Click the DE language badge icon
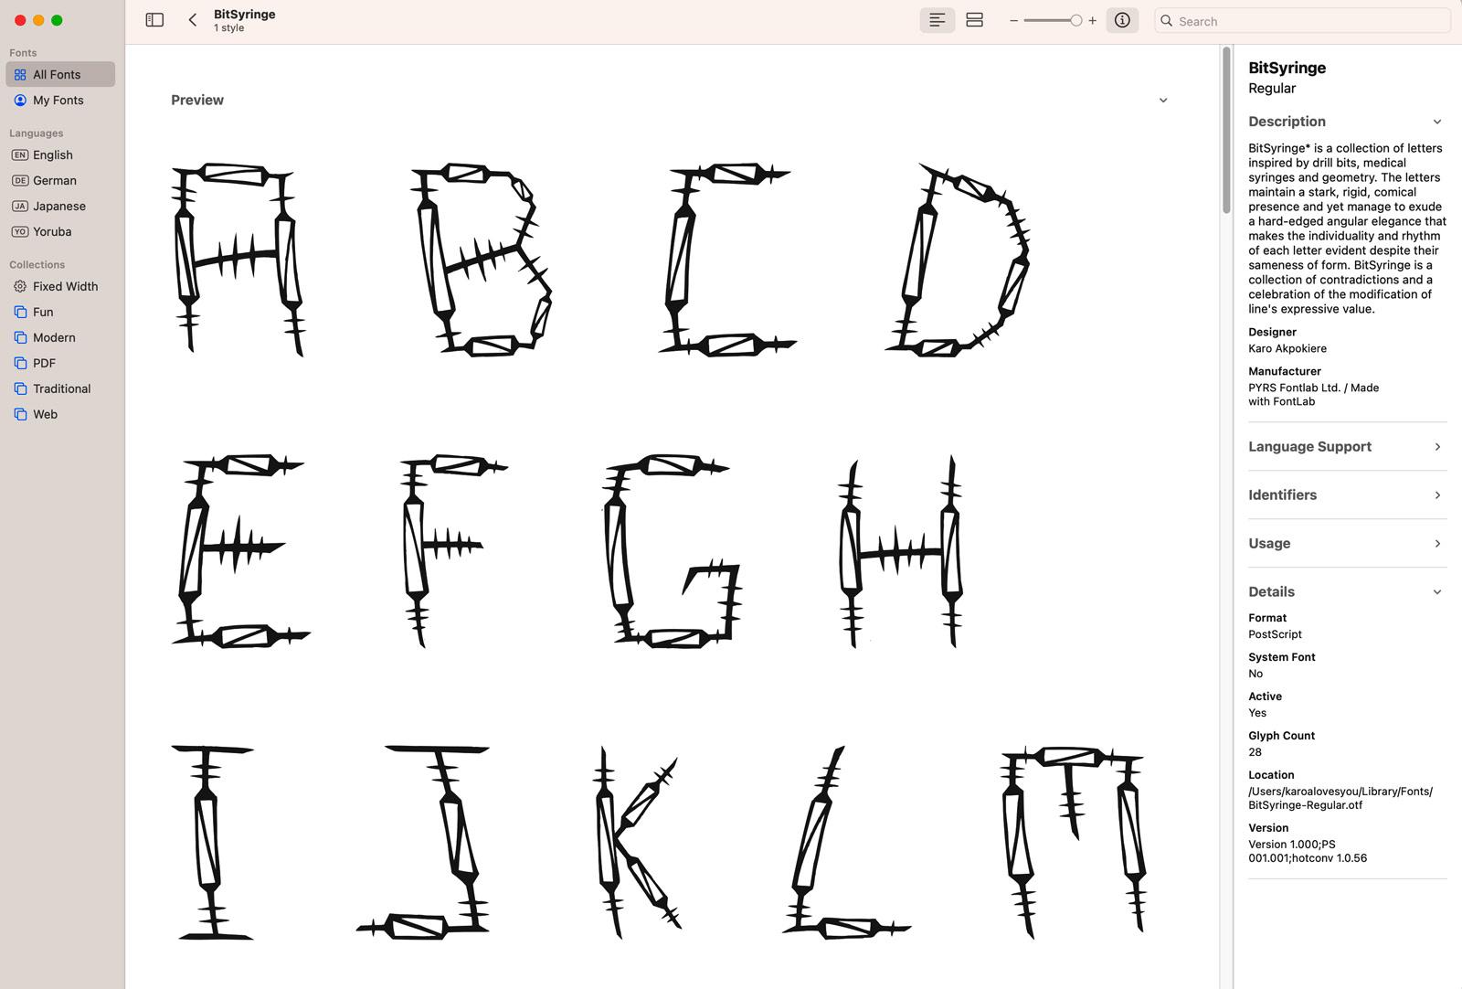 pyautogui.click(x=20, y=181)
